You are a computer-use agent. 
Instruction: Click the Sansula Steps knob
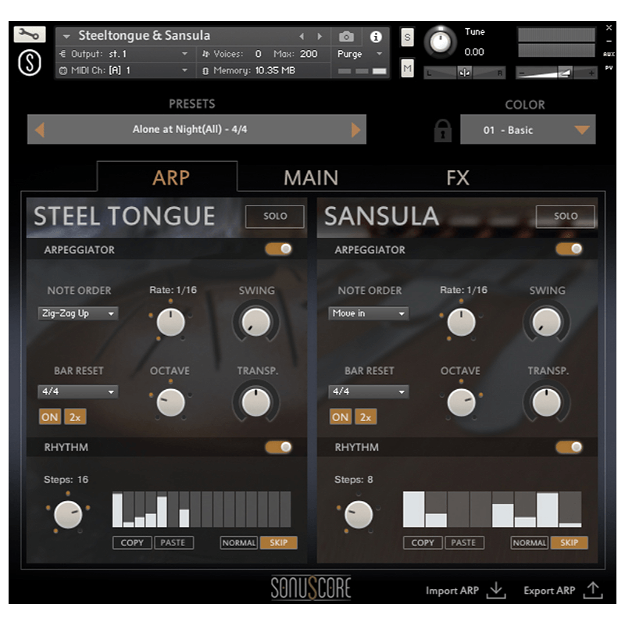click(359, 515)
